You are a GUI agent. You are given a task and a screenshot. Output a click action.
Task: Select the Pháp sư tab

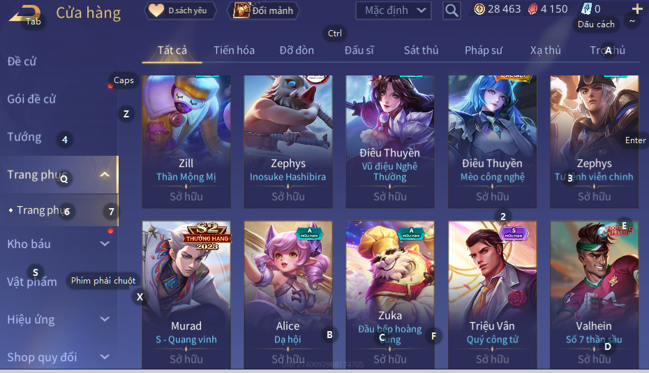(x=484, y=50)
